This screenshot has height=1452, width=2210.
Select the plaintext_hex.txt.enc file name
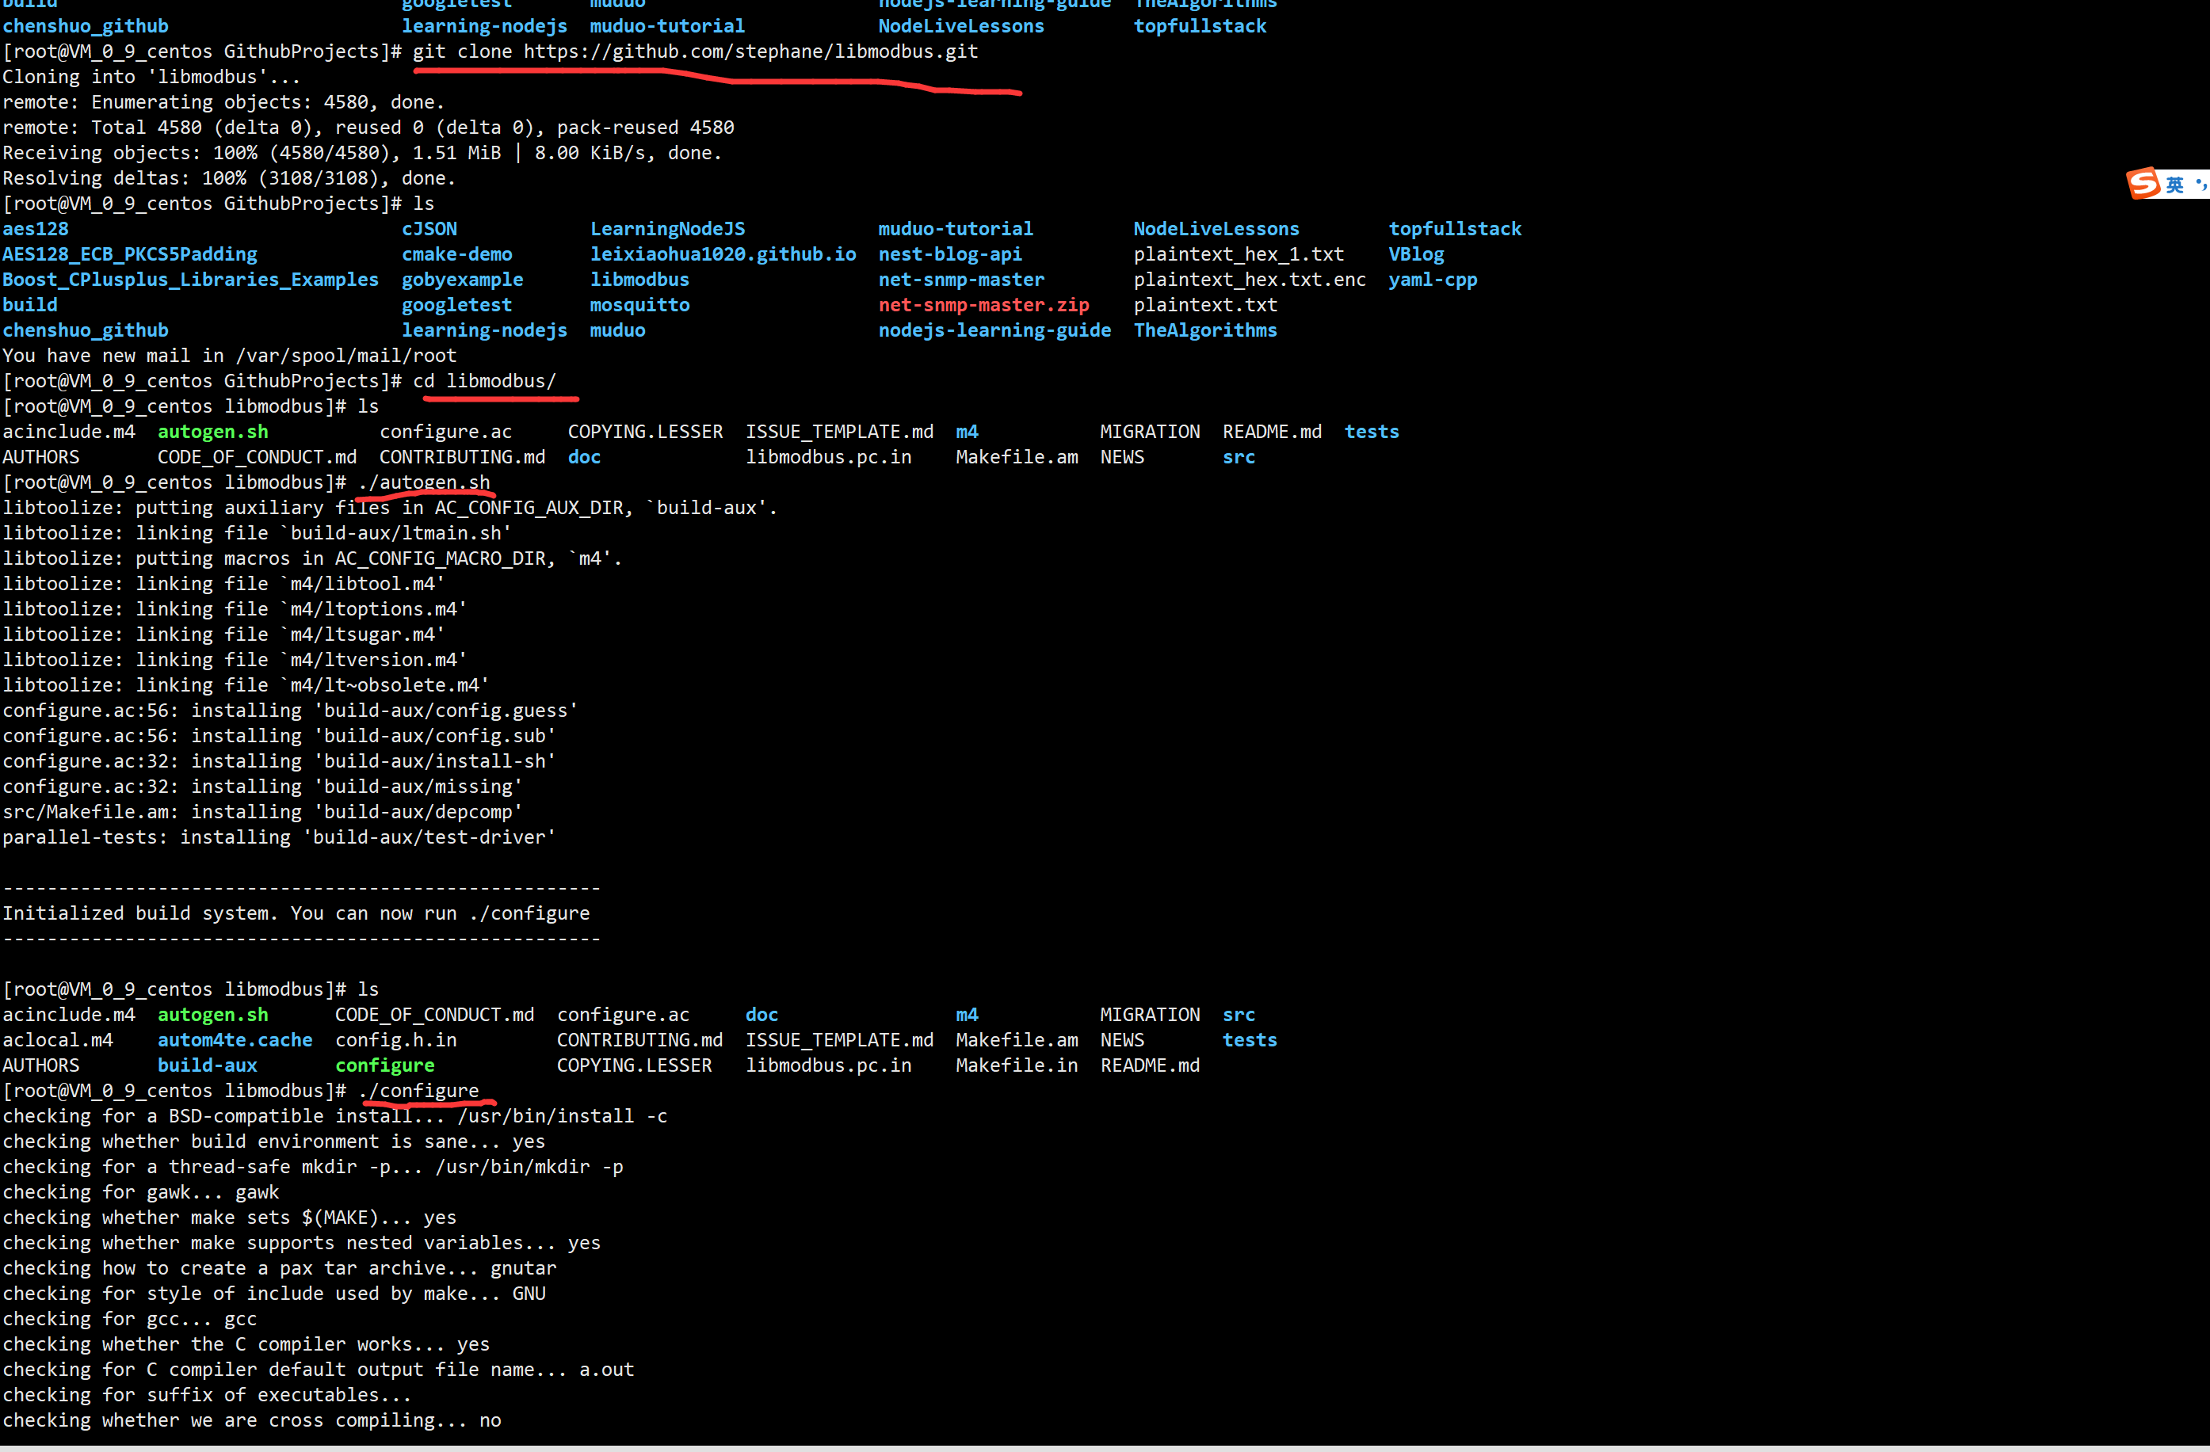coord(1250,280)
